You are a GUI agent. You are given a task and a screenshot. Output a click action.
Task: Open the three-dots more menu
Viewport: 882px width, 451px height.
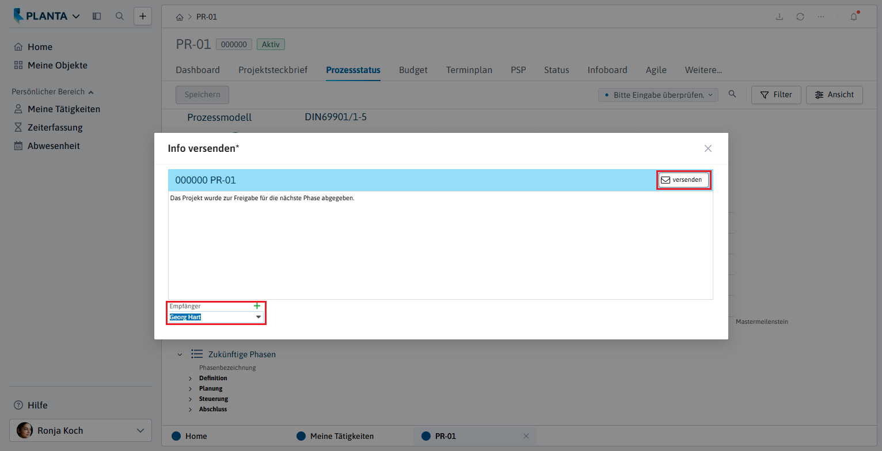[821, 17]
